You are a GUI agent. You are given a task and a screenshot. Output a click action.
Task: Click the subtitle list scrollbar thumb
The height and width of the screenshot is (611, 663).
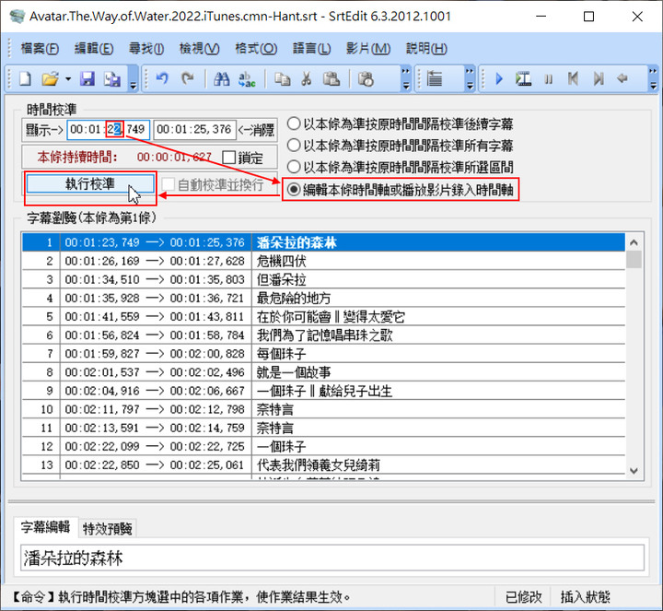(x=634, y=259)
